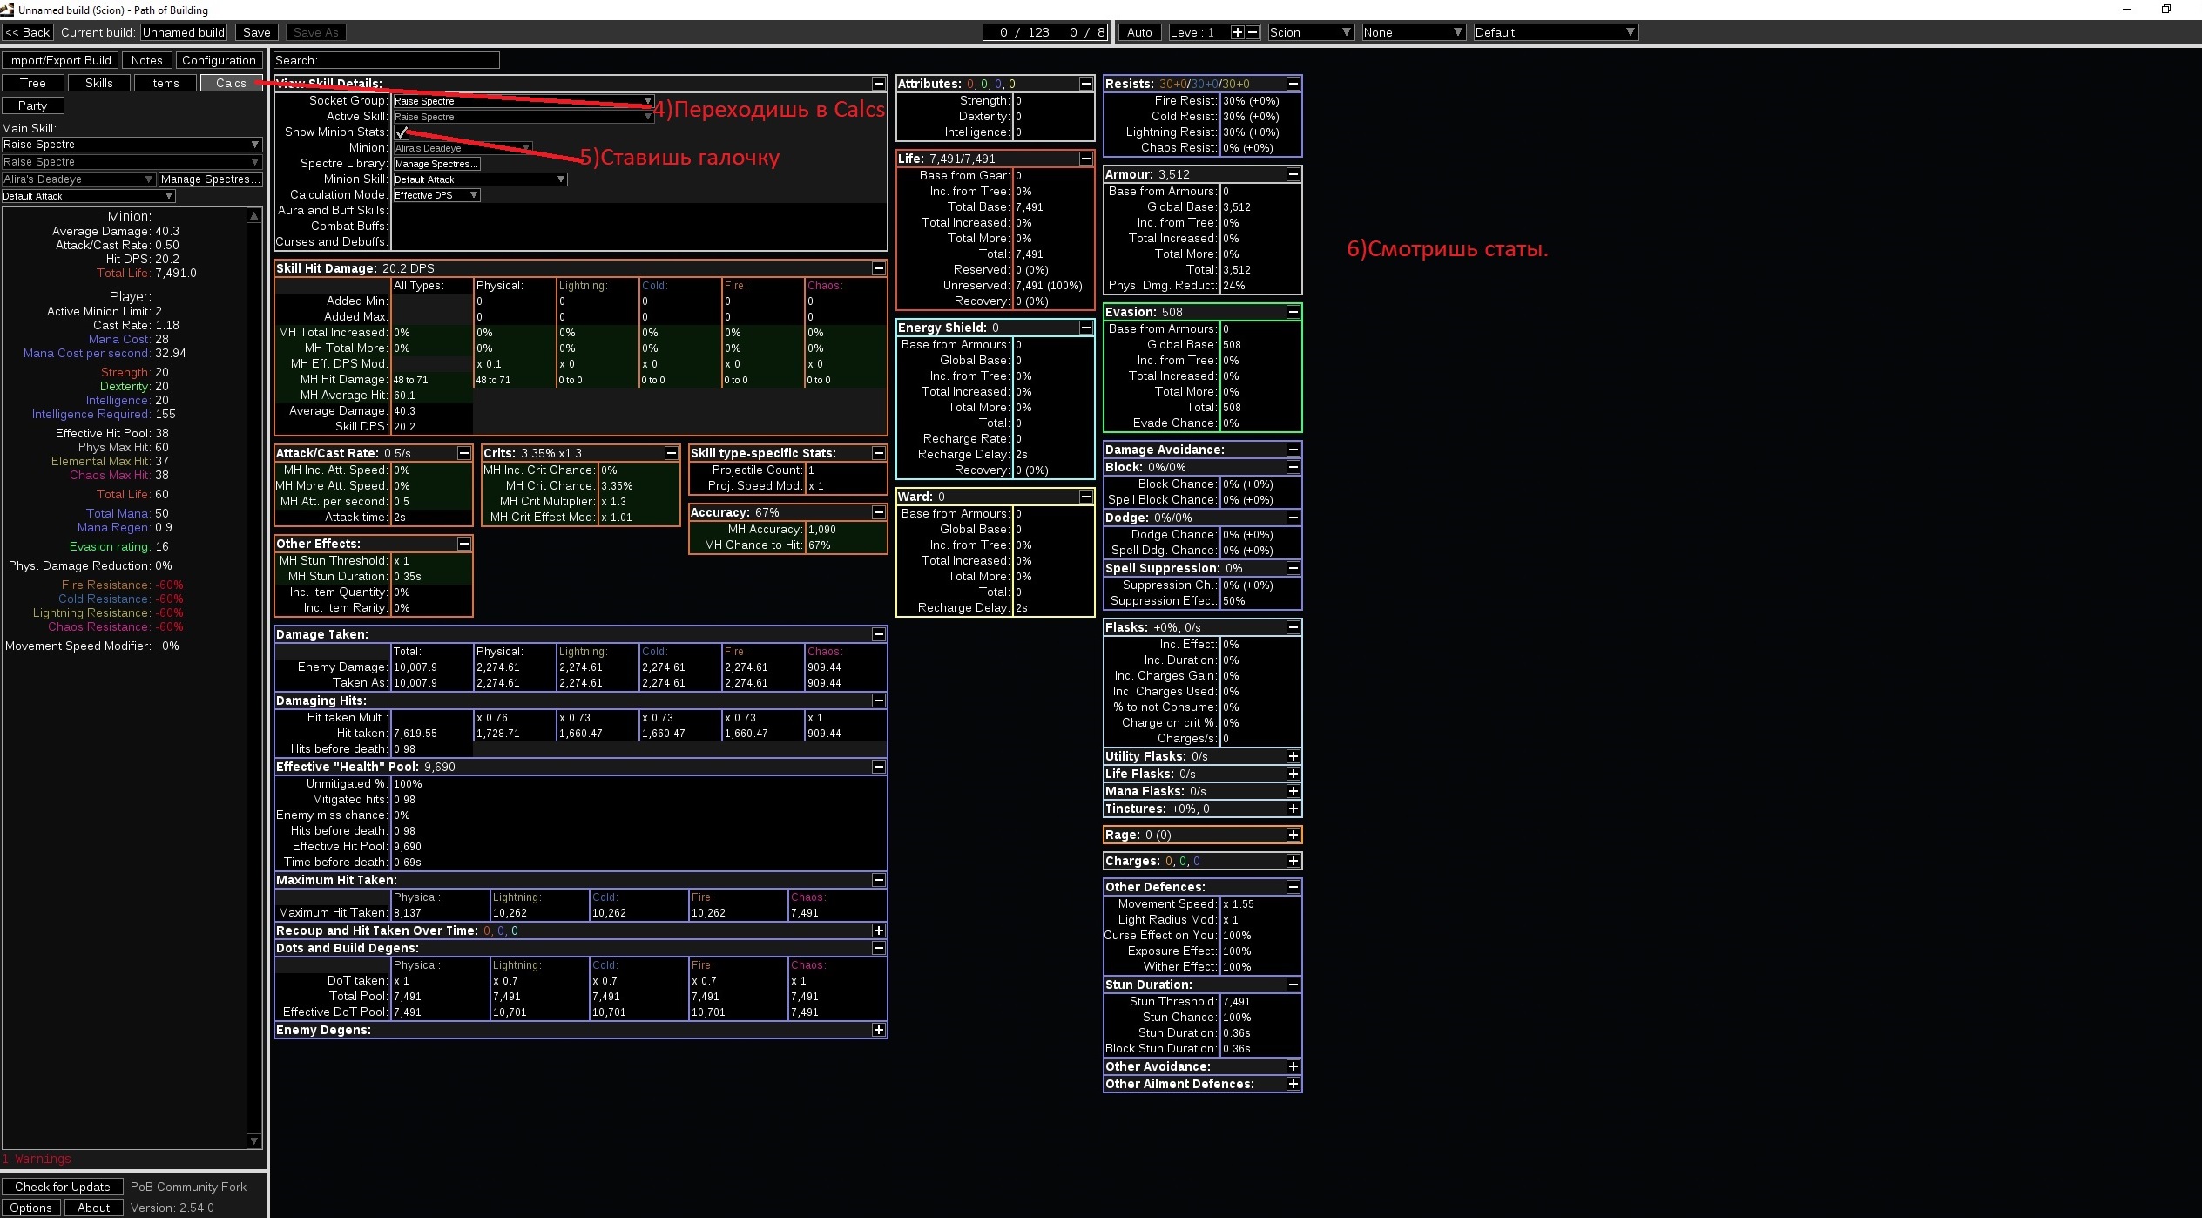Expand the Mana Flasks section
2202x1218 pixels.
pos(1293,791)
